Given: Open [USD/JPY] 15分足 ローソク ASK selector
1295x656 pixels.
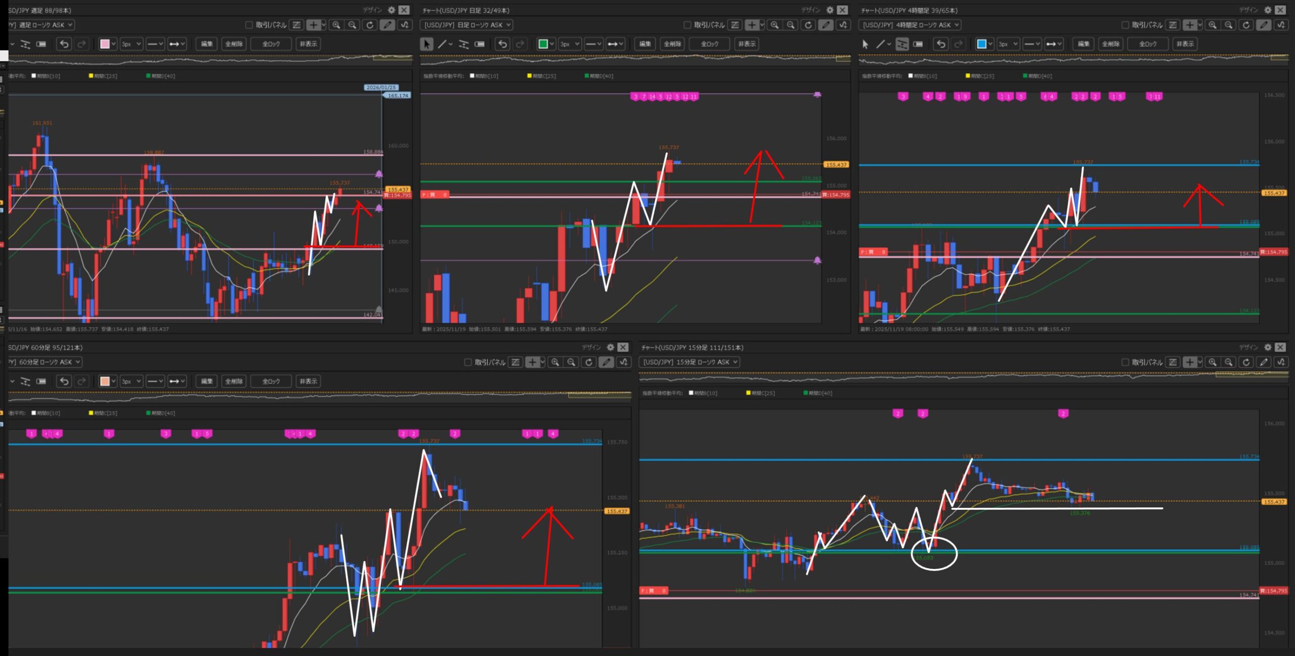Looking at the screenshot, I should point(690,362).
